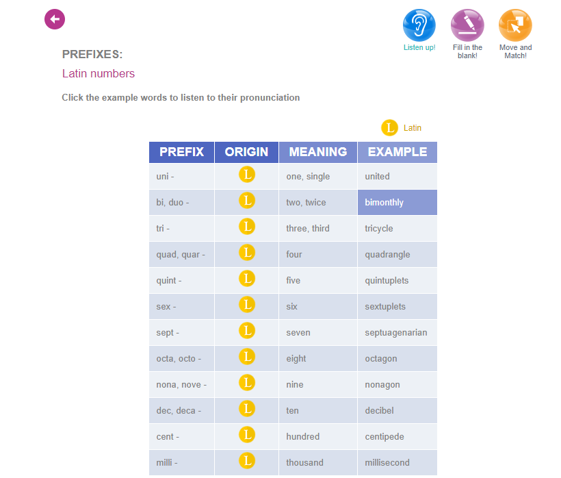The image size is (561, 478).
Task: Open the Fill in the blank! activity
Action: [x=467, y=26]
